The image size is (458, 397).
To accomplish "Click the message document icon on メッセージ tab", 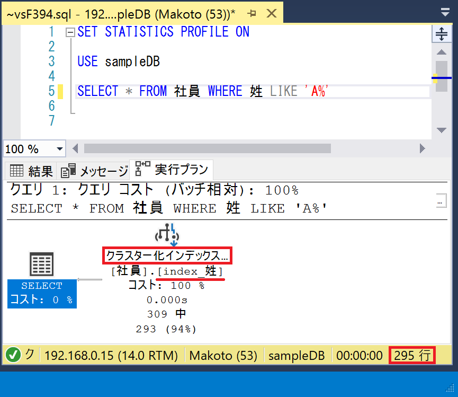I will click(x=68, y=171).
